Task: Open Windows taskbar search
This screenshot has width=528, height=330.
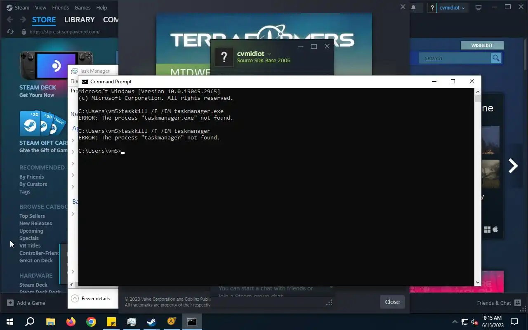Action: pyautogui.click(x=30, y=322)
